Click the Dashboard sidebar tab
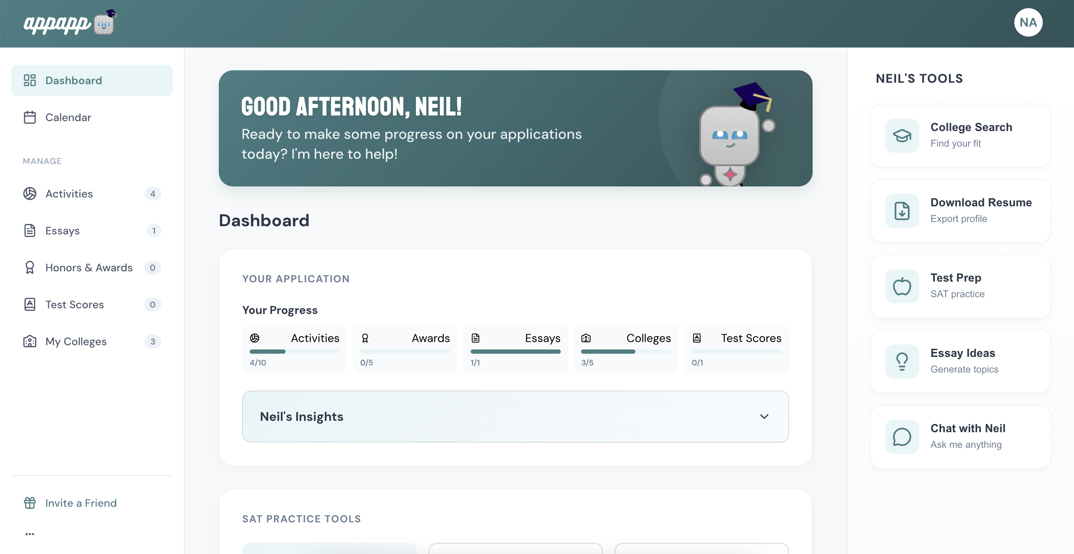The width and height of the screenshot is (1074, 554). (x=92, y=80)
